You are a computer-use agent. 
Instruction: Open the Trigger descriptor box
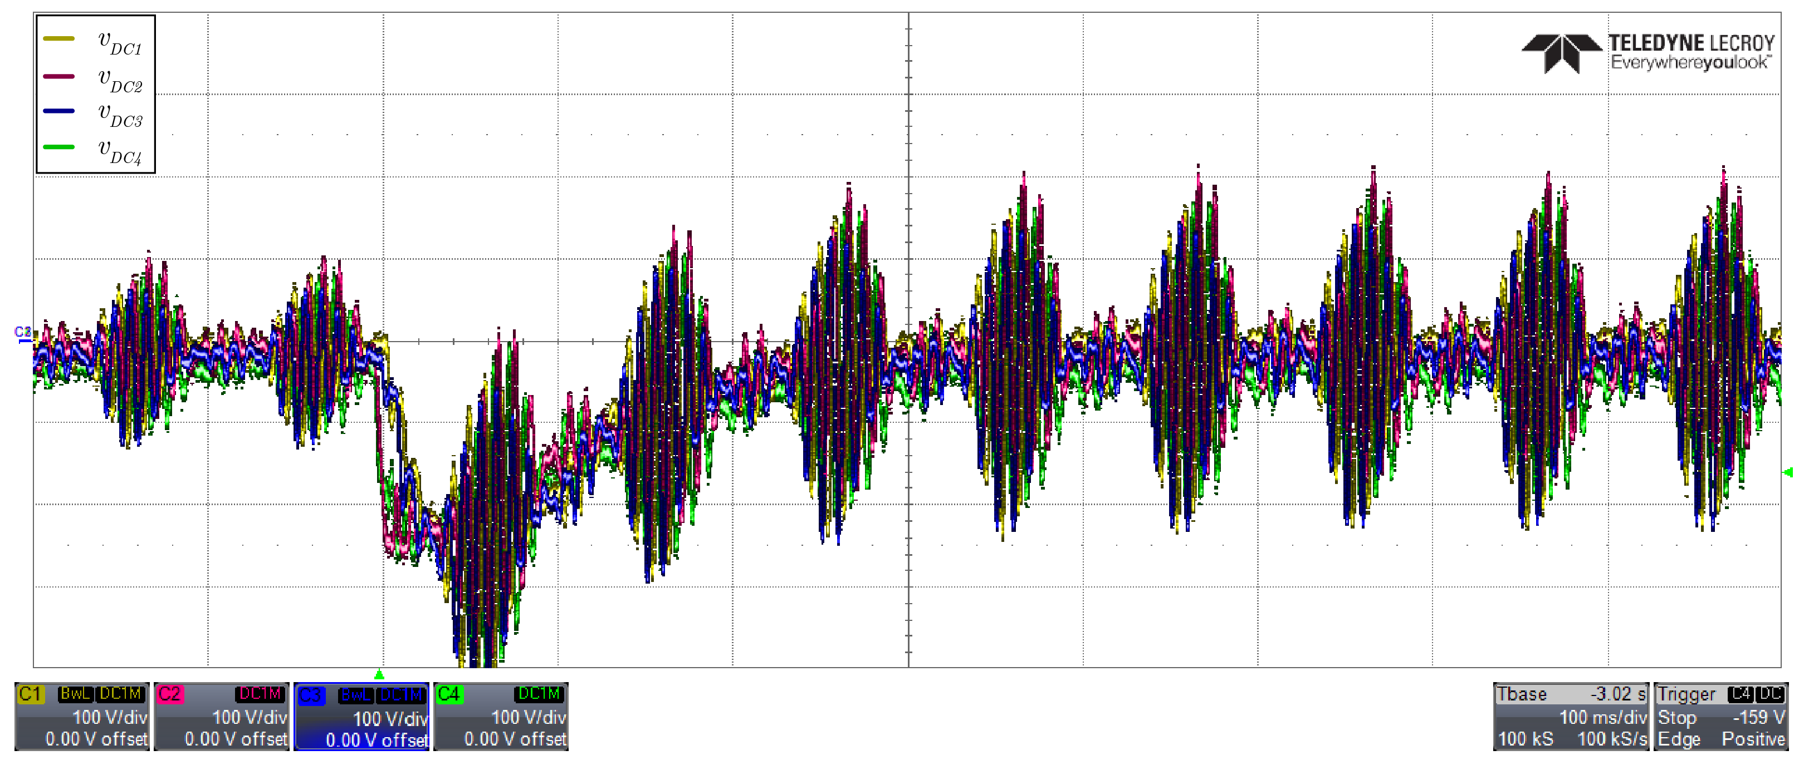pos(1686,694)
